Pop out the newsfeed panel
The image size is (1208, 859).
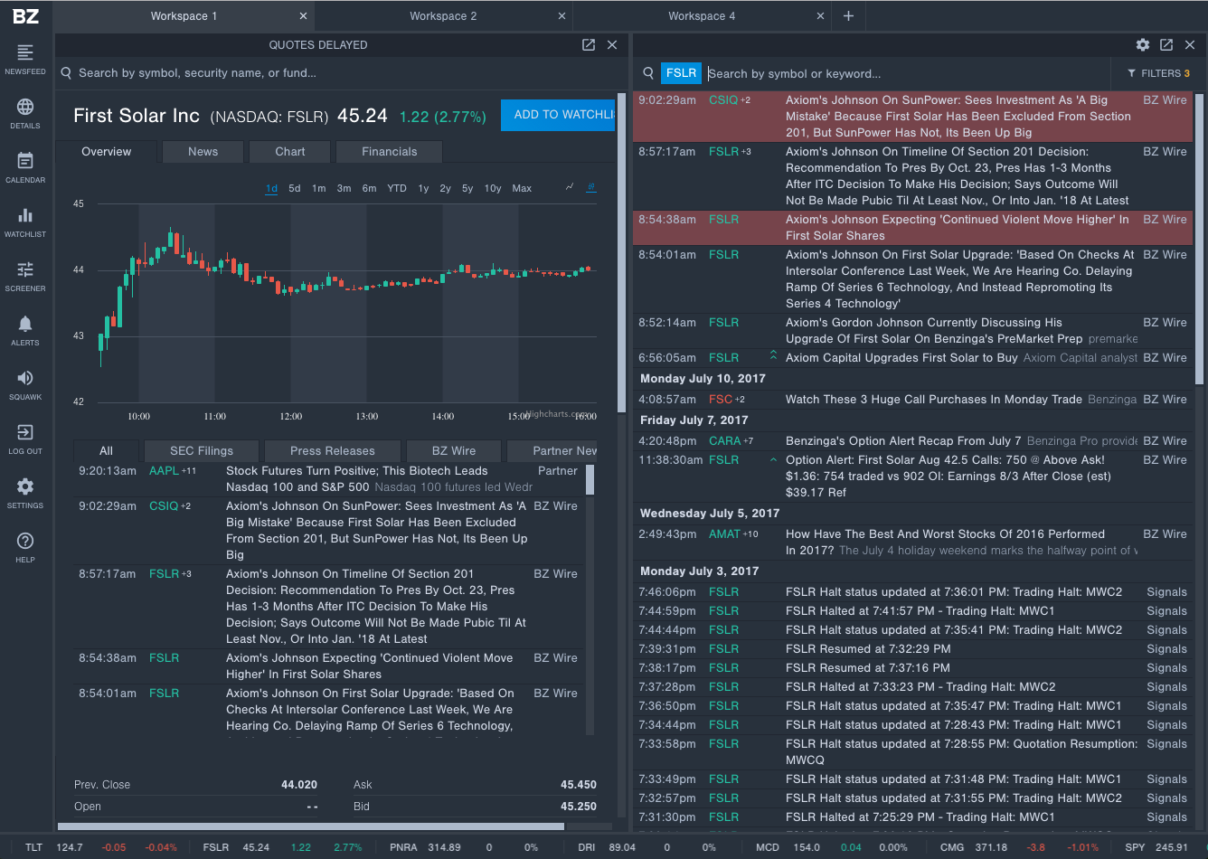pyautogui.click(x=1166, y=44)
